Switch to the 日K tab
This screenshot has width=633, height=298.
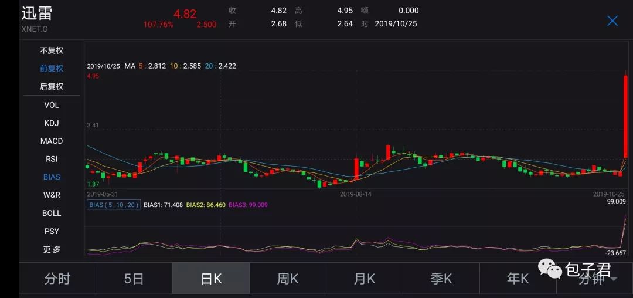(x=211, y=279)
